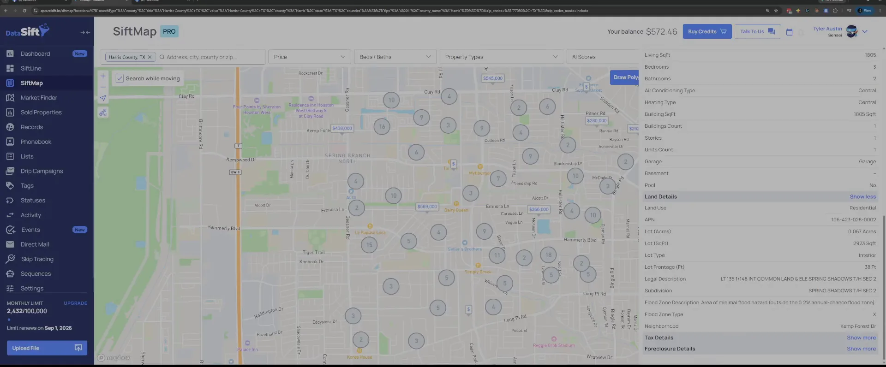886x367 pixels.
Task: Click the Upload File button
Action: [x=47, y=348]
